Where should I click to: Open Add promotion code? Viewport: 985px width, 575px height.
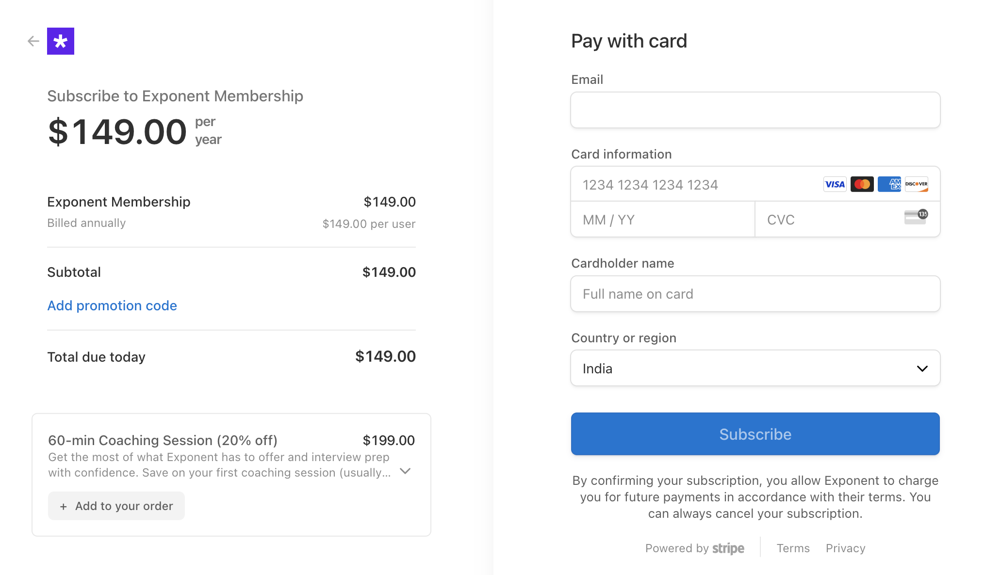click(112, 305)
